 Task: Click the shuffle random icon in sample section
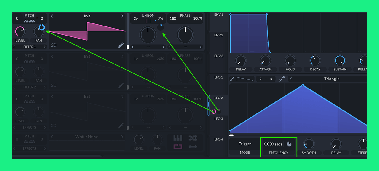point(193,138)
